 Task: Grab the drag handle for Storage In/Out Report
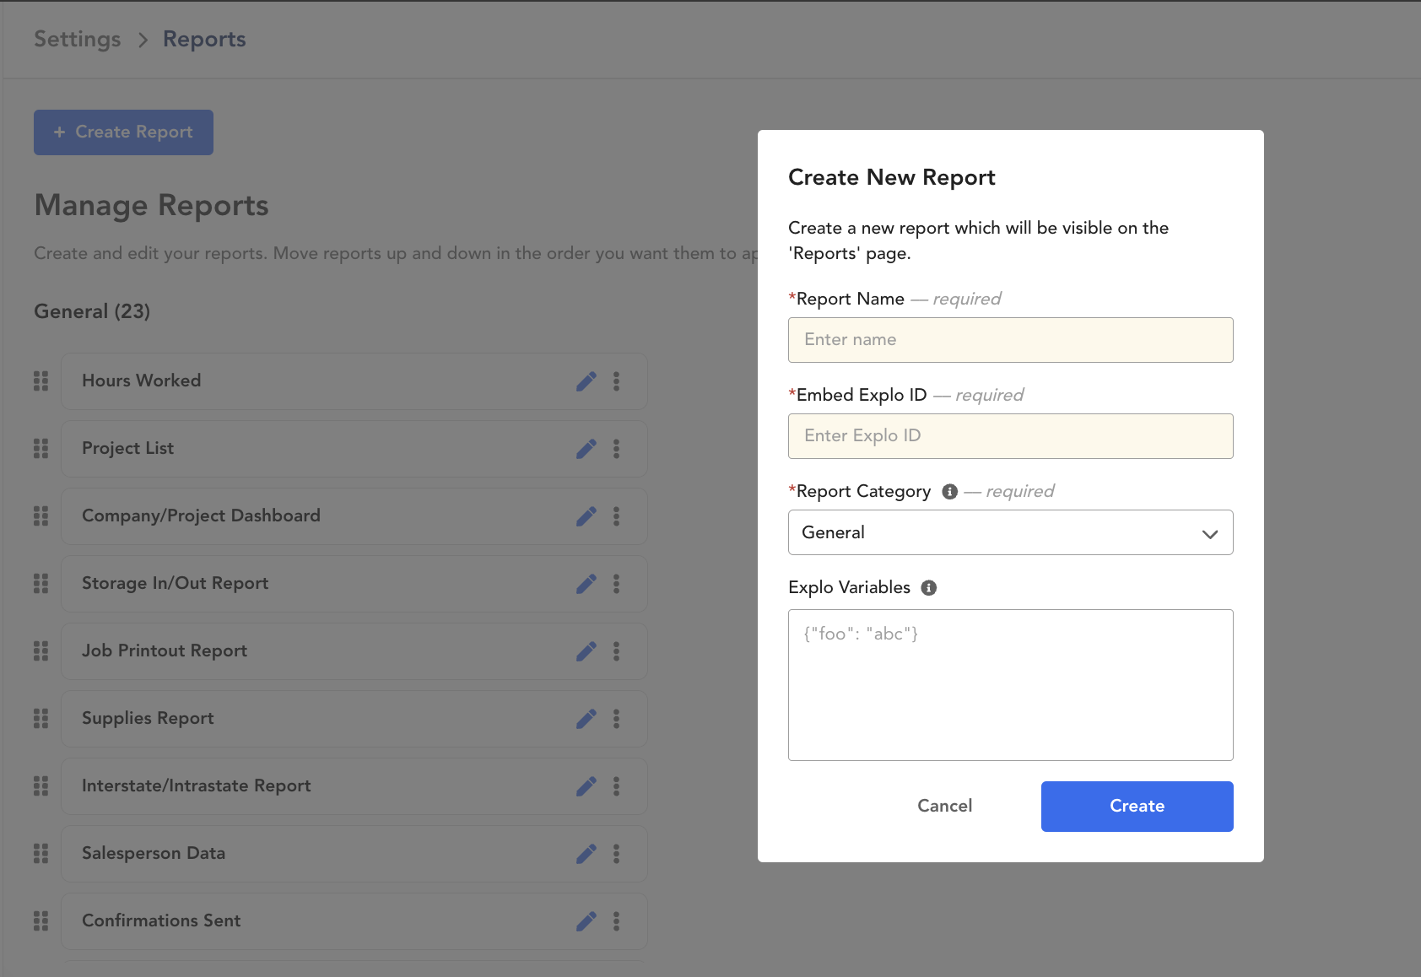tap(41, 584)
